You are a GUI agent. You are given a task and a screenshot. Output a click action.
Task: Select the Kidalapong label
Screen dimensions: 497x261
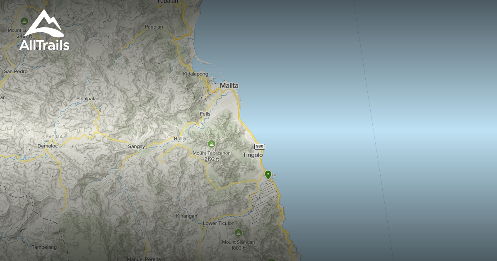(x=195, y=74)
